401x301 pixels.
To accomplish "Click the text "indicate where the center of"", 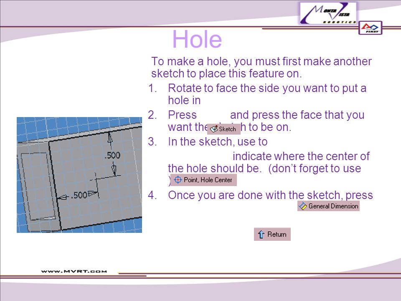I will [301, 156].
